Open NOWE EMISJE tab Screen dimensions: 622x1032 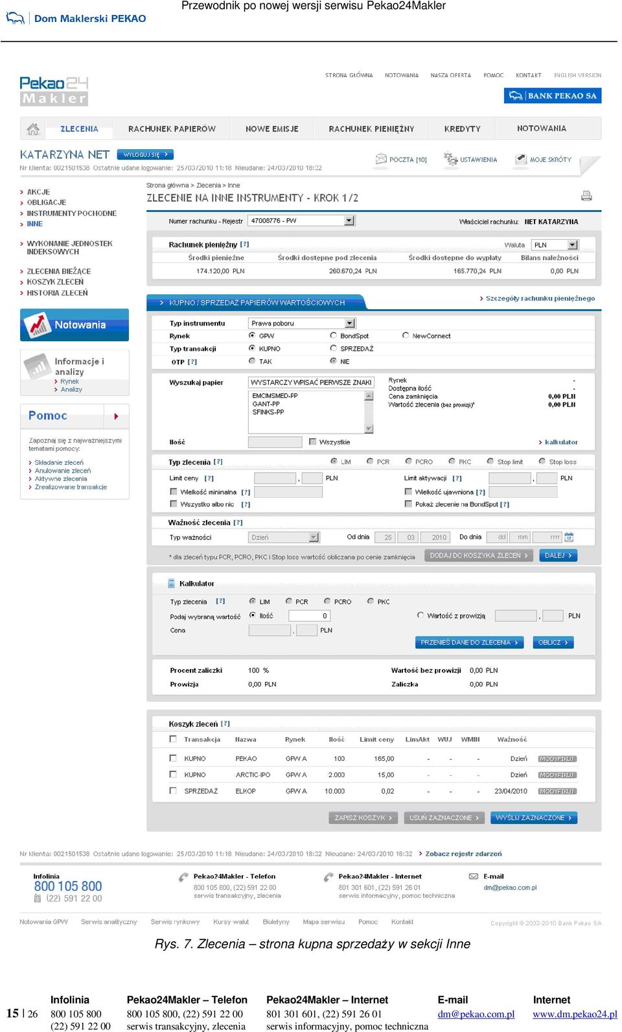coord(272,129)
